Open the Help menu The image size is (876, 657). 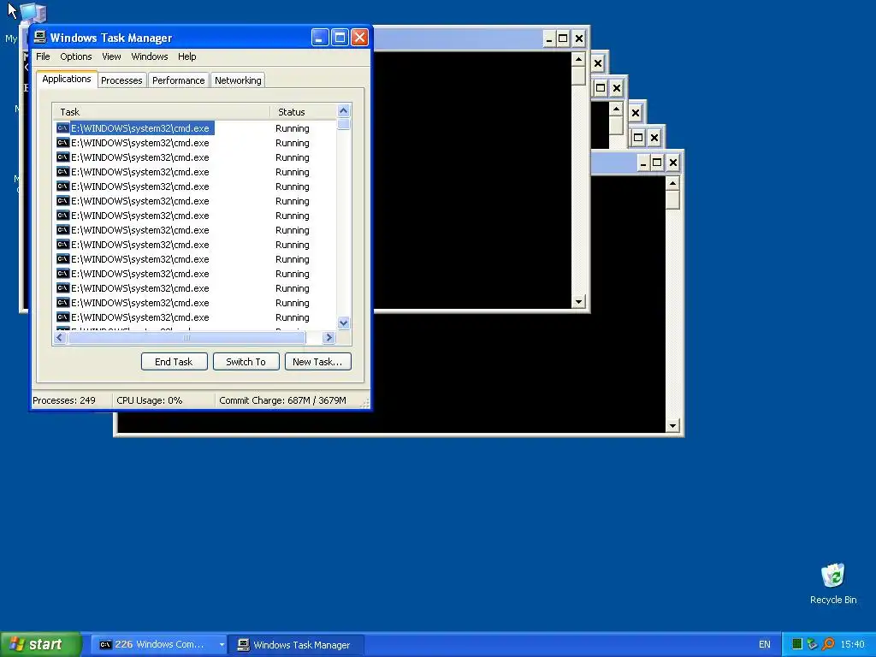point(187,56)
